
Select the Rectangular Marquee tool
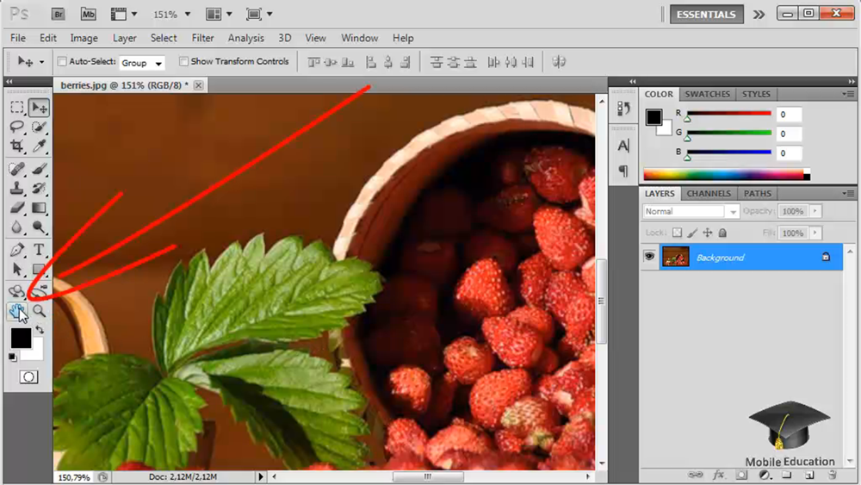point(17,108)
